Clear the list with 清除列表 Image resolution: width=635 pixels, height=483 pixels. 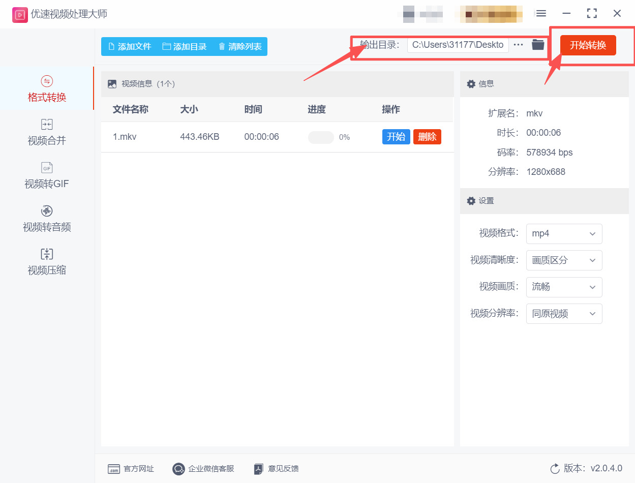pos(240,46)
